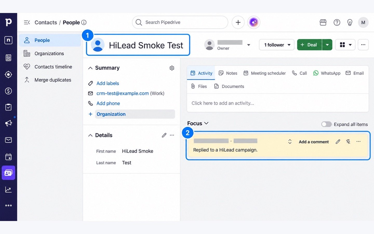Open the Mail envelope icon in sidebar

(x=8, y=140)
